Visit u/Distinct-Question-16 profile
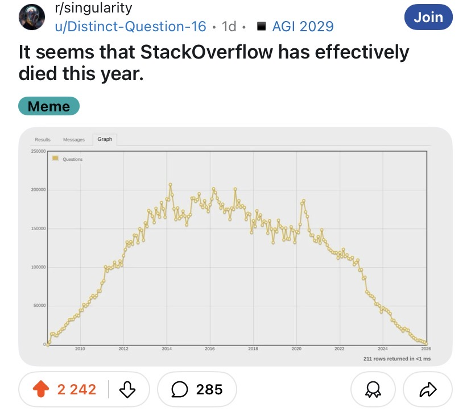 (130, 26)
